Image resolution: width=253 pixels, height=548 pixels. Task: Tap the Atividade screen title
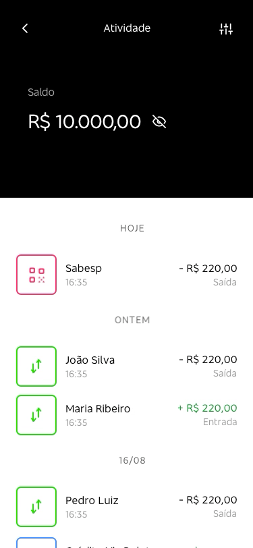pos(127,28)
